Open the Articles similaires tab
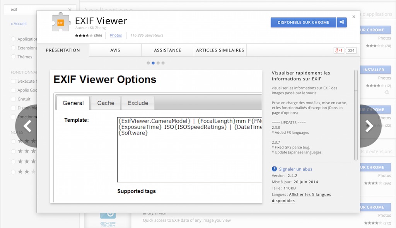The width and height of the screenshot is (396, 228). point(220,50)
